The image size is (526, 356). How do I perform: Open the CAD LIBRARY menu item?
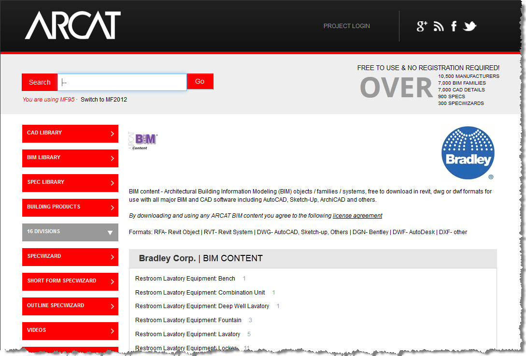pos(70,133)
